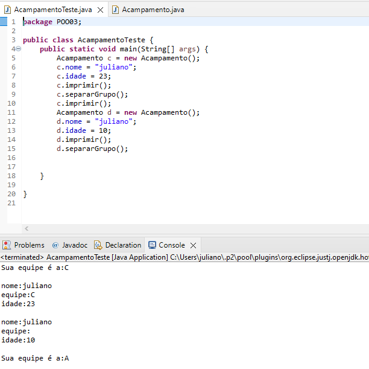The width and height of the screenshot is (369, 369).
Task: Click 'd.separarGrupo();' on line 15
Action: pos(92,149)
